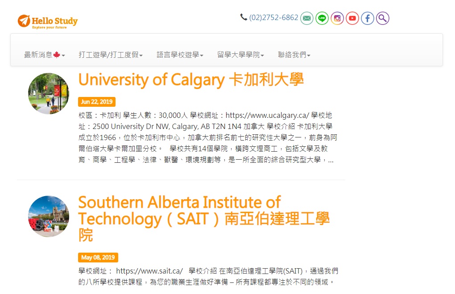Expand the 聯絡我們 menu
The width and height of the screenshot is (455, 294).
pos(294,55)
